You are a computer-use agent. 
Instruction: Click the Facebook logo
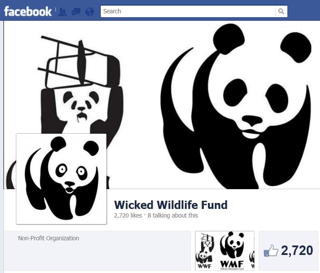pyautogui.click(x=28, y=11)
